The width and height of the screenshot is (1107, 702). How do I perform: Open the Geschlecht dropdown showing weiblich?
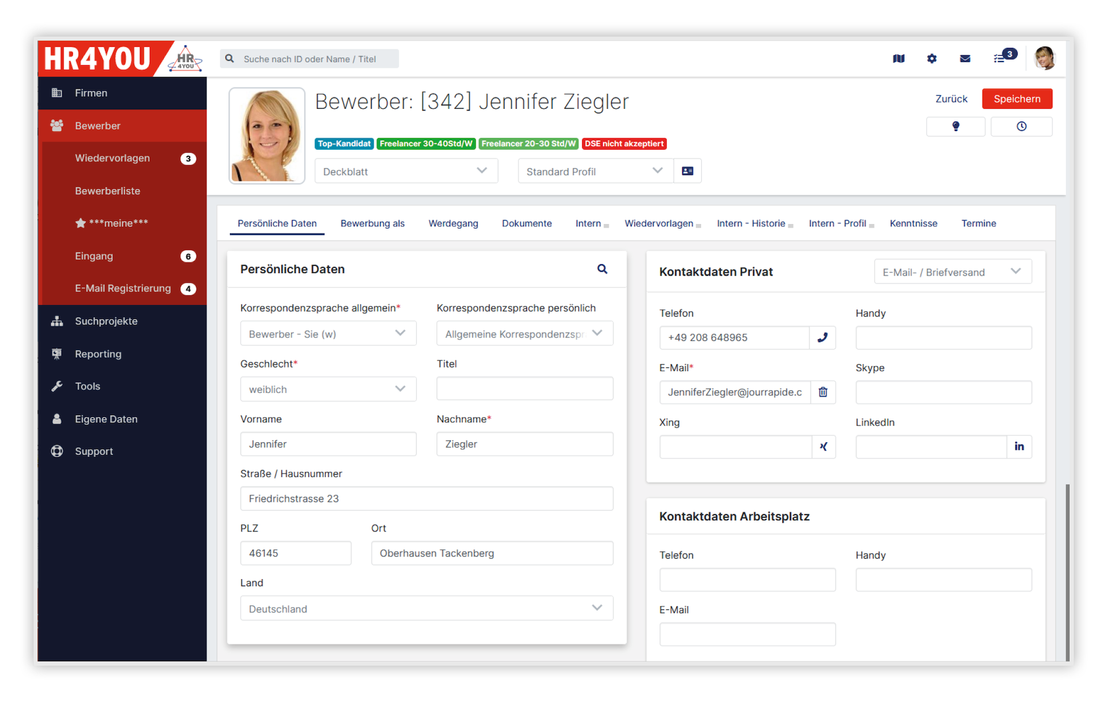click(328, 389)
